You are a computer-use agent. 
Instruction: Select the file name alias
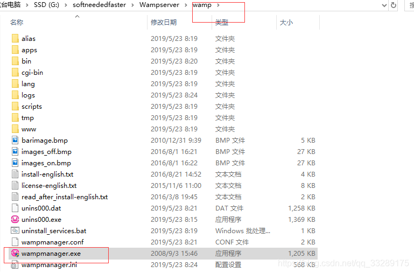point(29,39)
